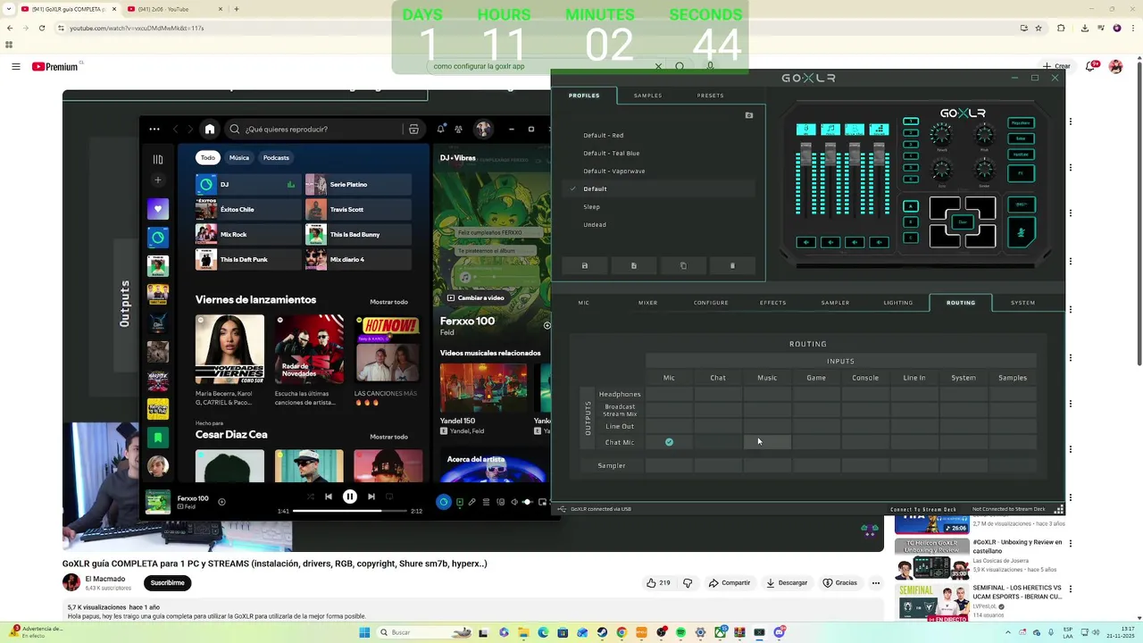Click the Pitch knob on GoXLR device
Screen dimensions: 1143x643
pyautogui.click(x=984, y=134)
